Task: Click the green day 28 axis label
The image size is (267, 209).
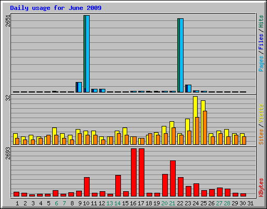Action: 227,203
